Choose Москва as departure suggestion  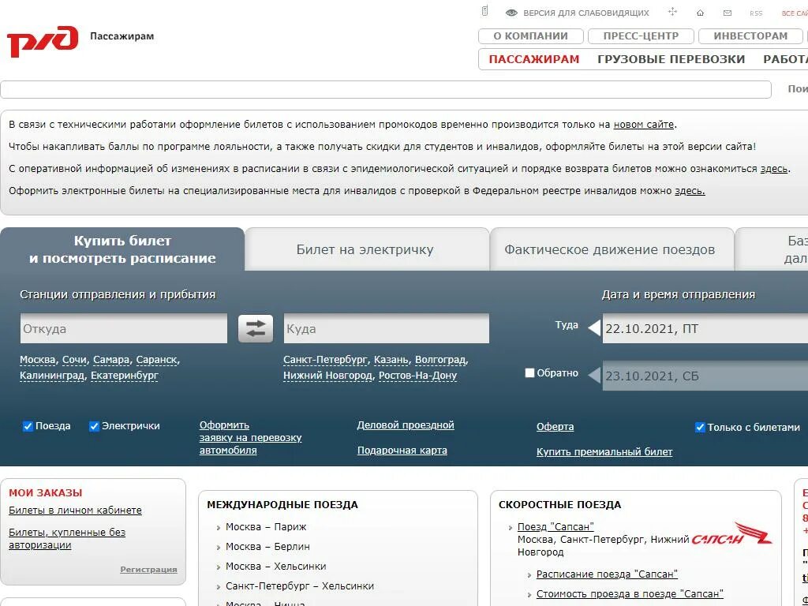(x=38, y=360)
